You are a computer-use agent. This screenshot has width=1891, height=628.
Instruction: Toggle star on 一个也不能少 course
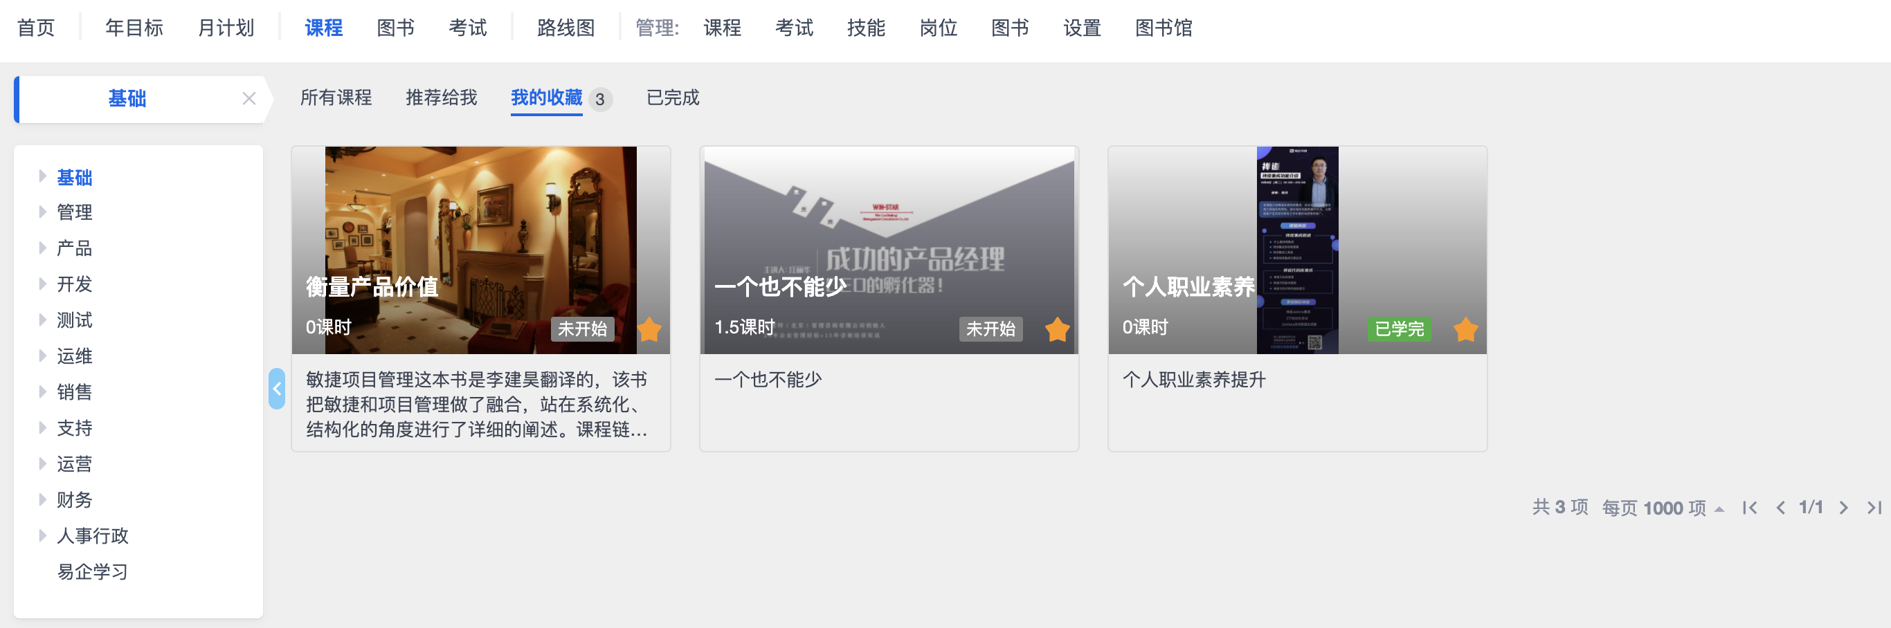coord(1057,329)
